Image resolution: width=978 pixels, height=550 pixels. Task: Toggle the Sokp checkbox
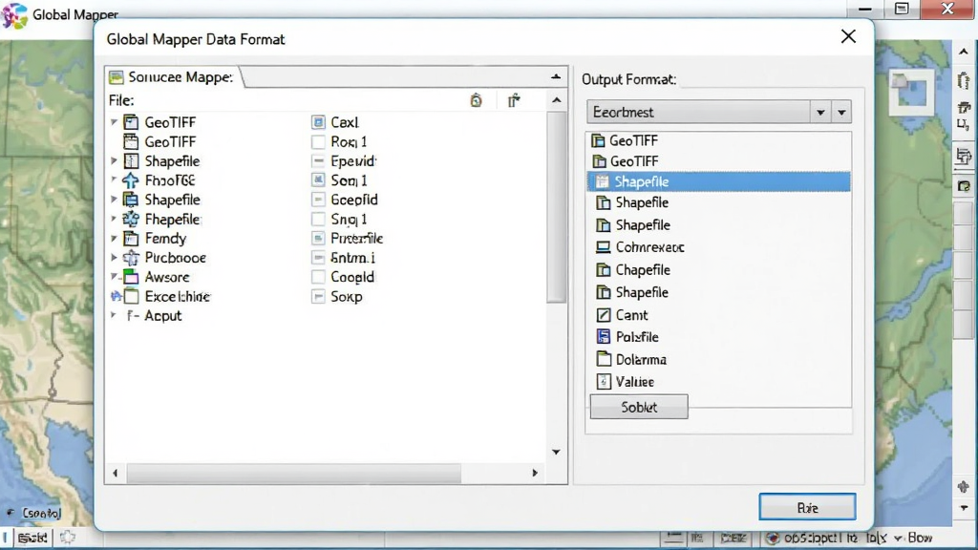point(318,296)
